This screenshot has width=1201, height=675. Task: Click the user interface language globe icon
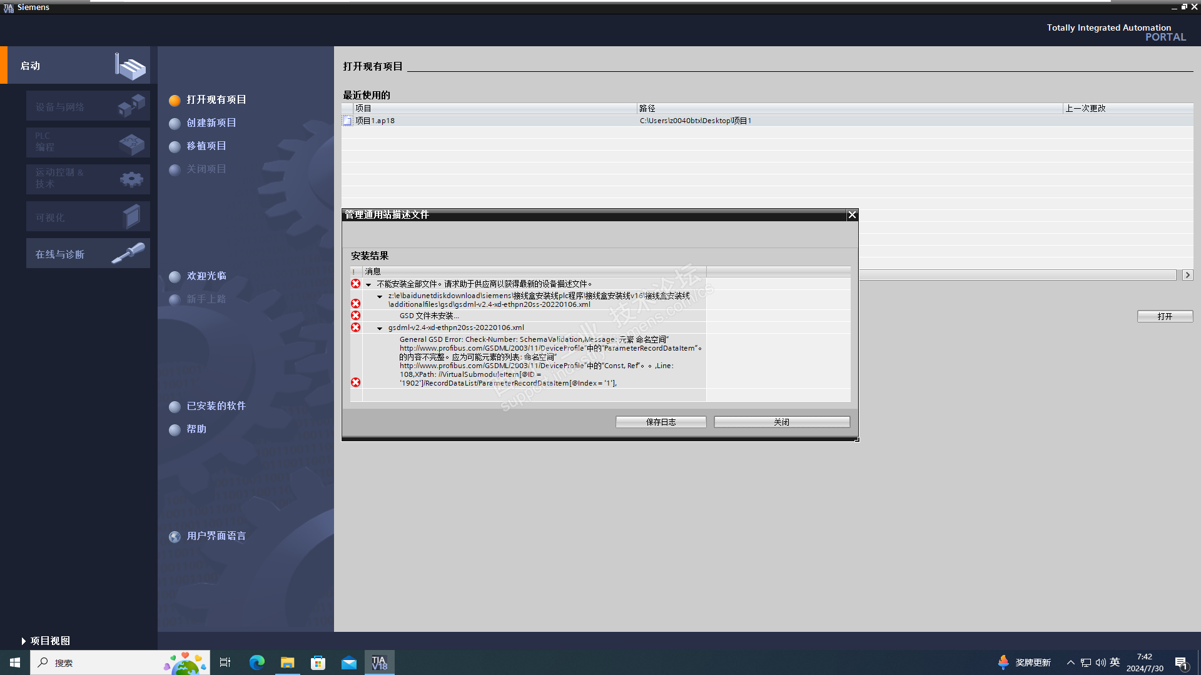[175, 537]
